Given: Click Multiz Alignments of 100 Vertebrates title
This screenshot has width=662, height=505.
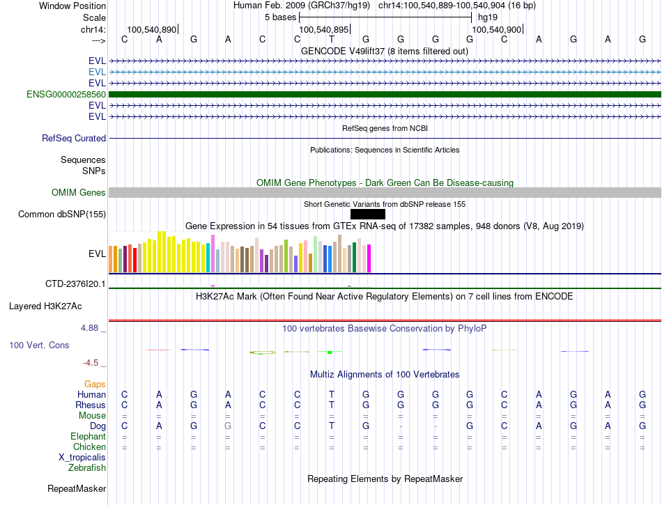Looking at the screenshot, I should [385, 374].
